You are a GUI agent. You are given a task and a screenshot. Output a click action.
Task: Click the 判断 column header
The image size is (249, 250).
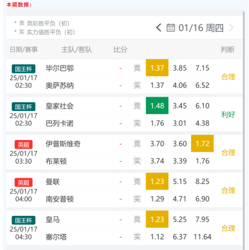point(228,50)
